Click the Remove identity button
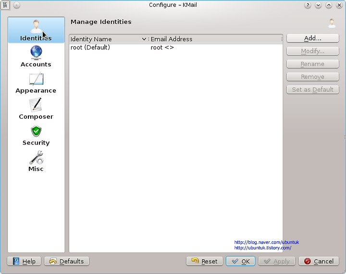 coord(313,76)
